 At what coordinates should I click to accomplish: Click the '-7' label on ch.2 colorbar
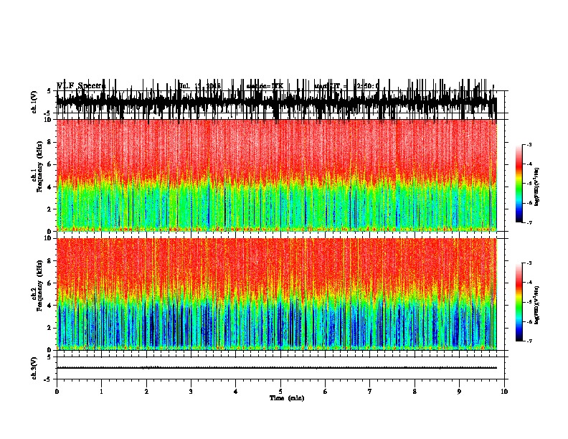click(529, 341)
